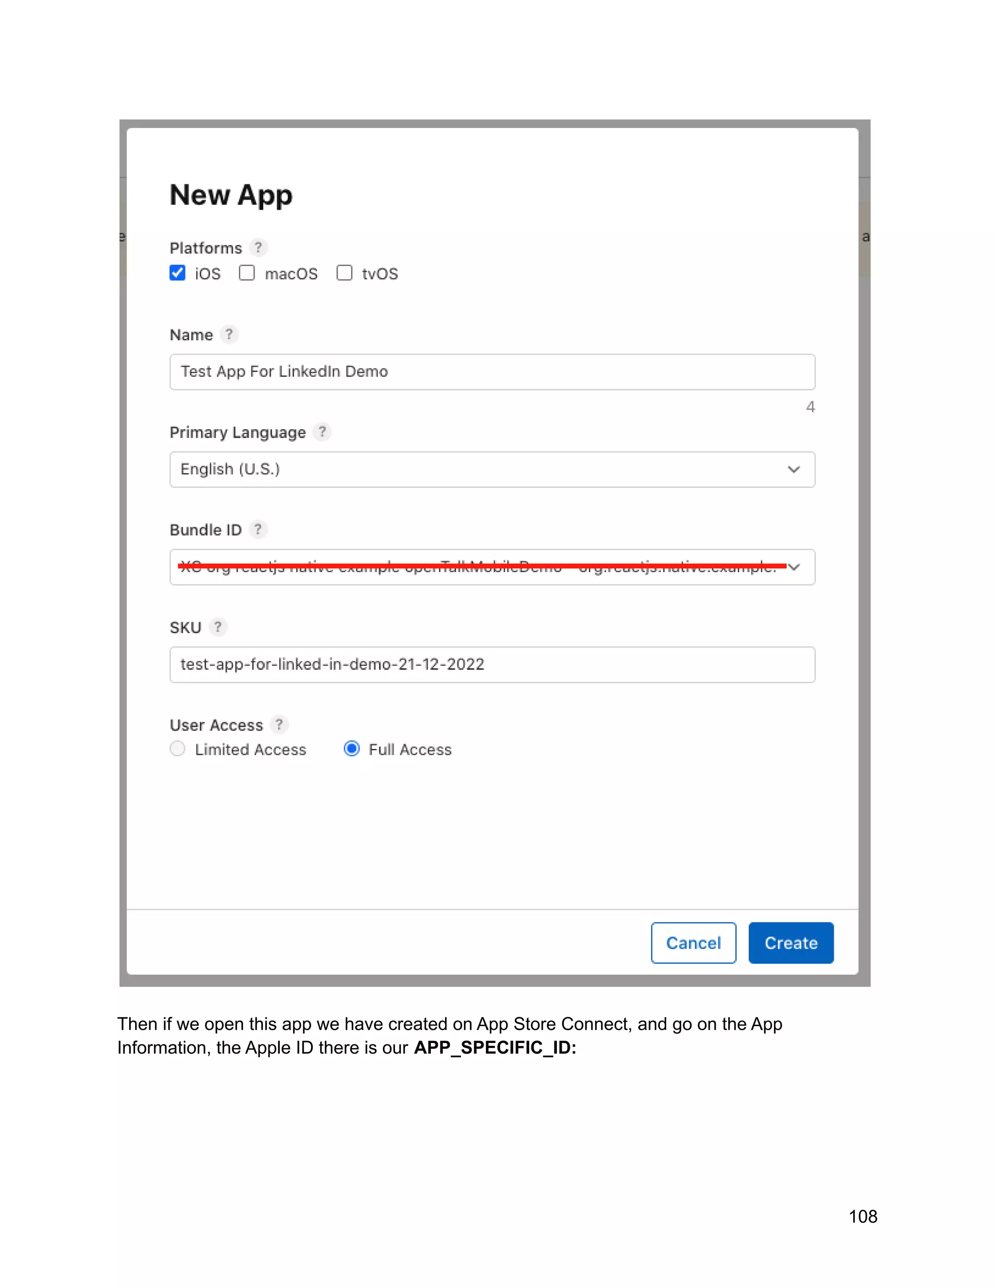This screenshot has width=995, height=1288.
Task: Cancel the New App dialog
Action: pyautogui.click(x=693, y=943)
